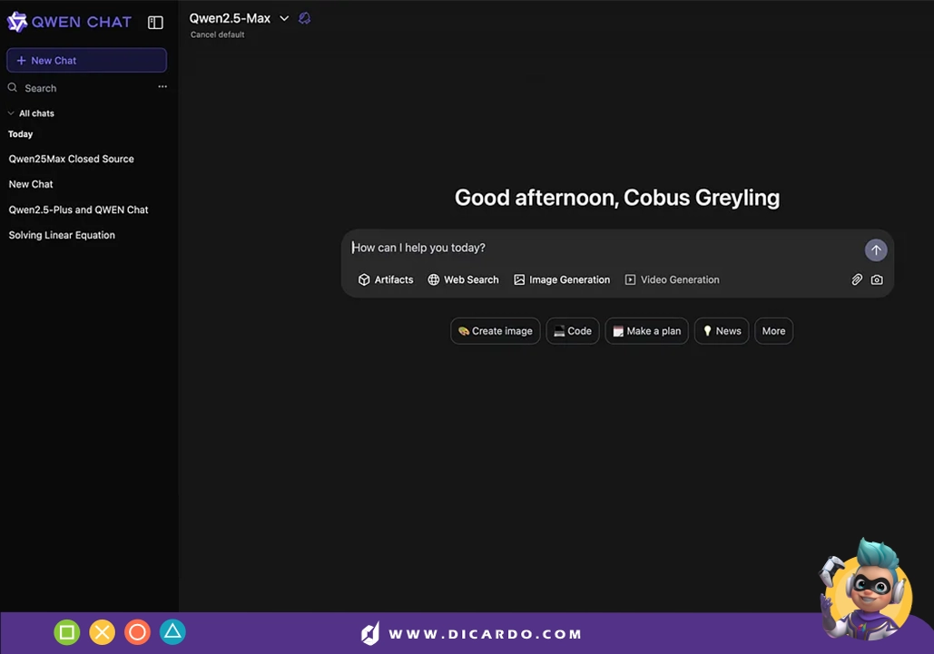
Task: Toggle the Web Search option
Action: coord(463,279)
